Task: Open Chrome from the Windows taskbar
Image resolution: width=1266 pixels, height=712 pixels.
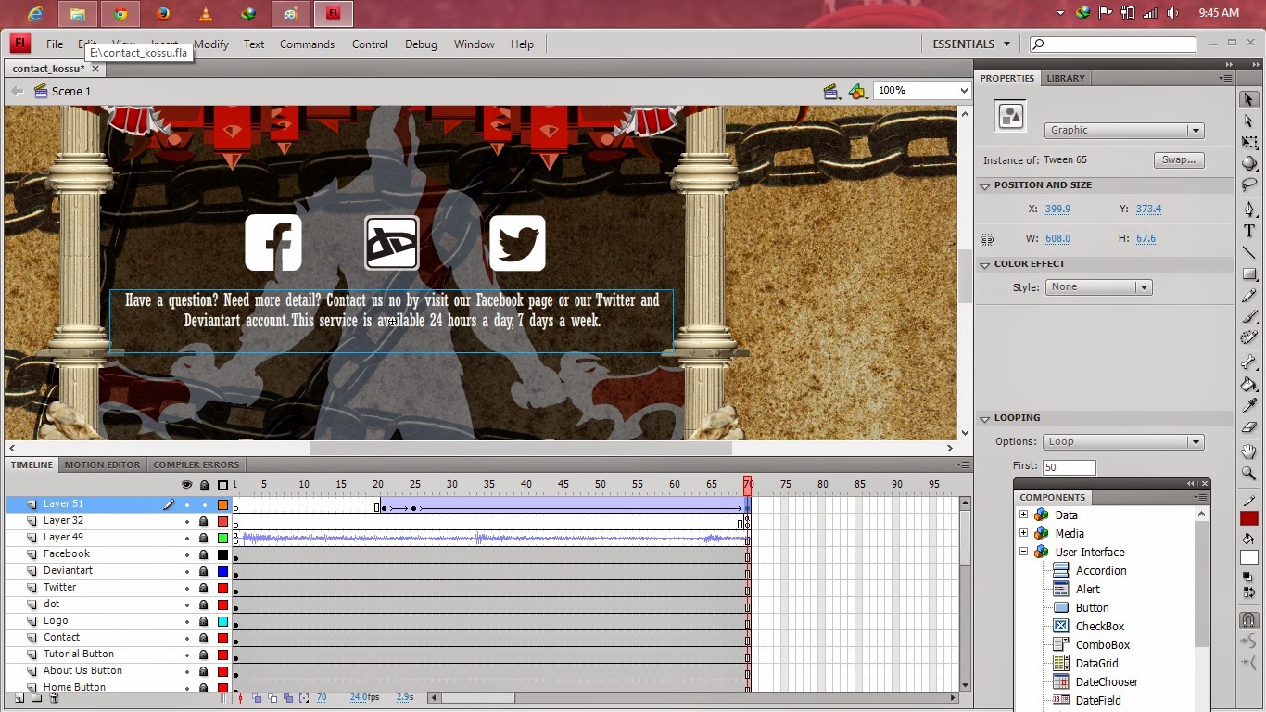Action: (x=120, y=14)
